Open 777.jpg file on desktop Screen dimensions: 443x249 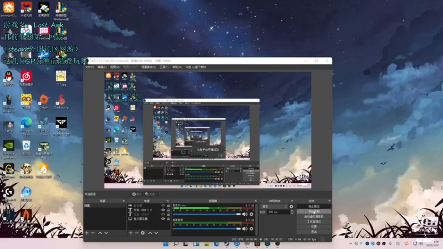point(61,78)
